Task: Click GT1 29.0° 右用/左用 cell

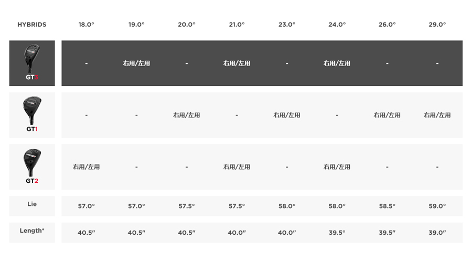Action: (437, 115)
